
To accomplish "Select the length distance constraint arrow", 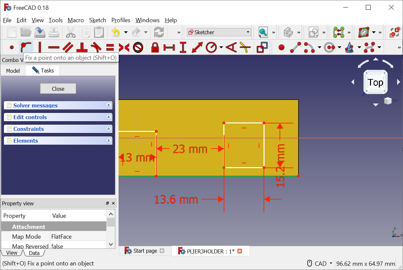I will [197, 48].
